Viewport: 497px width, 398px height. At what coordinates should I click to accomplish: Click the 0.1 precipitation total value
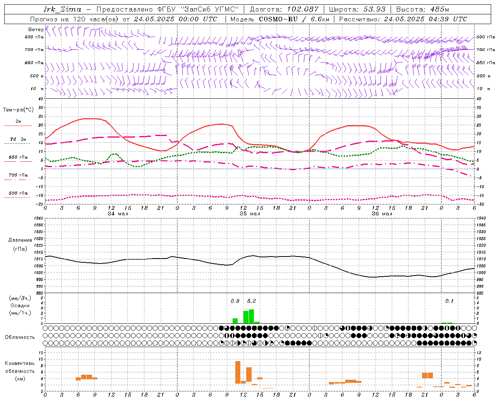click(449, 301)
